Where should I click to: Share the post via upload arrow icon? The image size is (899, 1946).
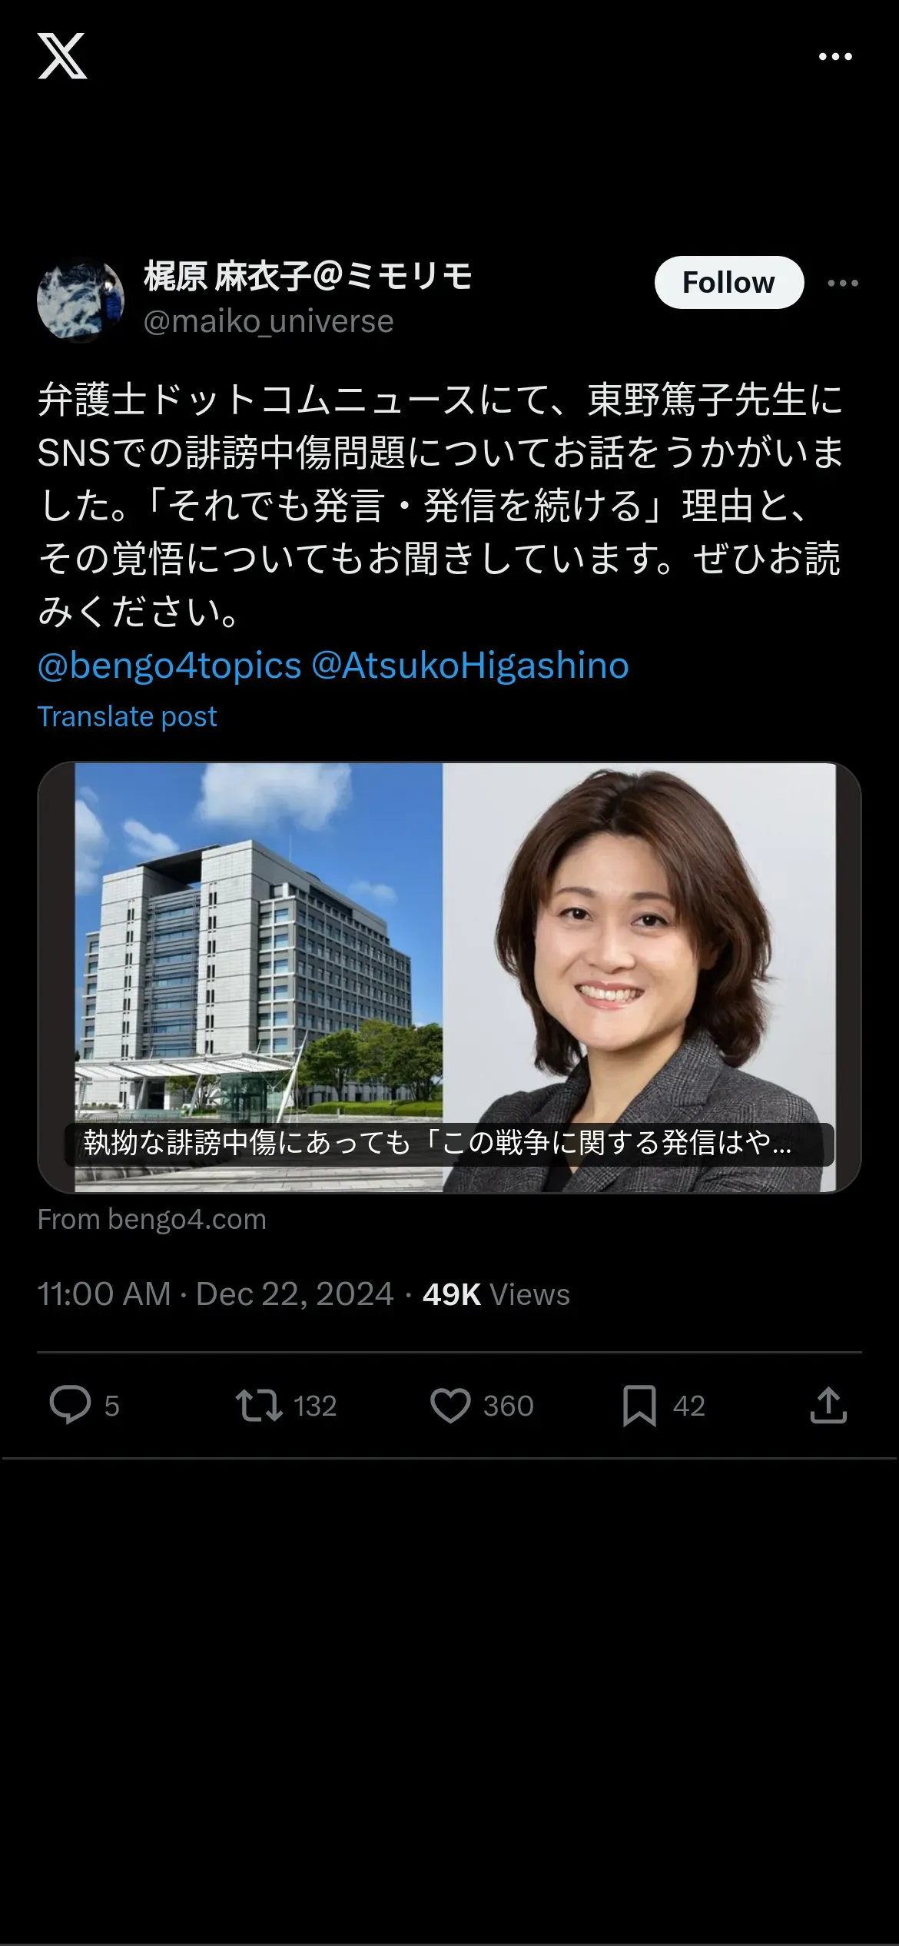click(828, 1405)
